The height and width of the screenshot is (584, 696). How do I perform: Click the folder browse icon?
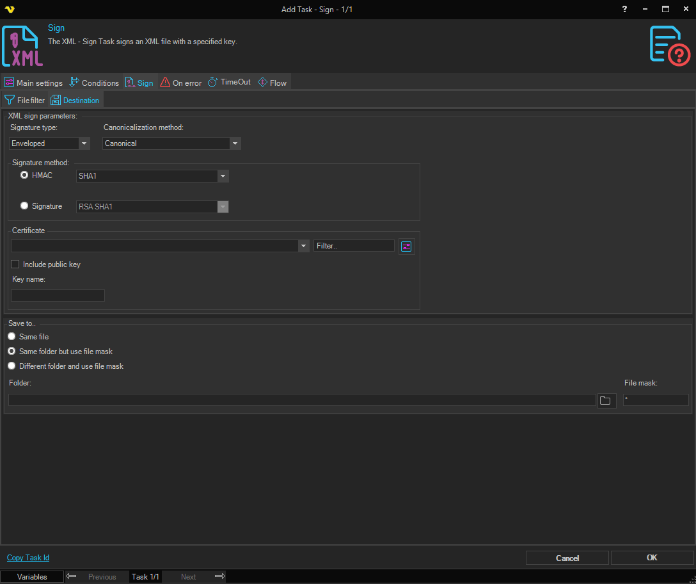(x=605, y=401)
